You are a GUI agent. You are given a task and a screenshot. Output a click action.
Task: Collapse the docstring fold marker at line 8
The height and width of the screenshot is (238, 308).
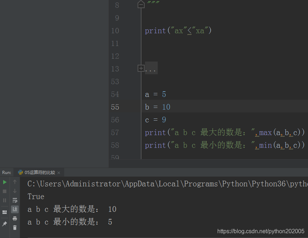[x=141, y=4]
